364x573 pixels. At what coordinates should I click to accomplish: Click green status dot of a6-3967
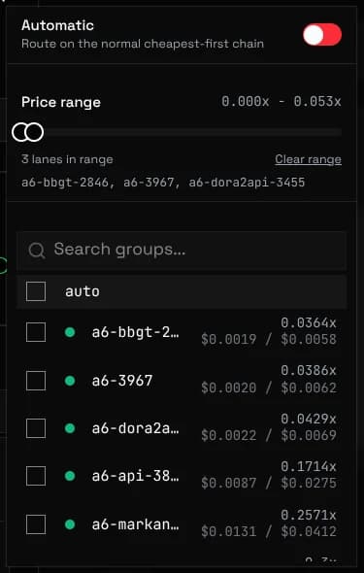[x=70, y=381]
